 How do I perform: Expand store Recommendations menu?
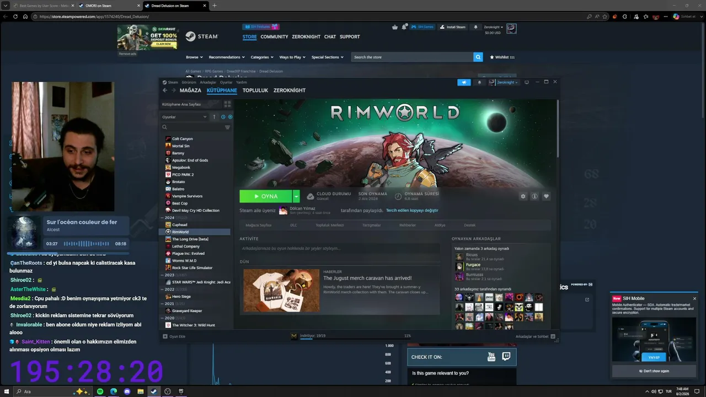(226, 57)
